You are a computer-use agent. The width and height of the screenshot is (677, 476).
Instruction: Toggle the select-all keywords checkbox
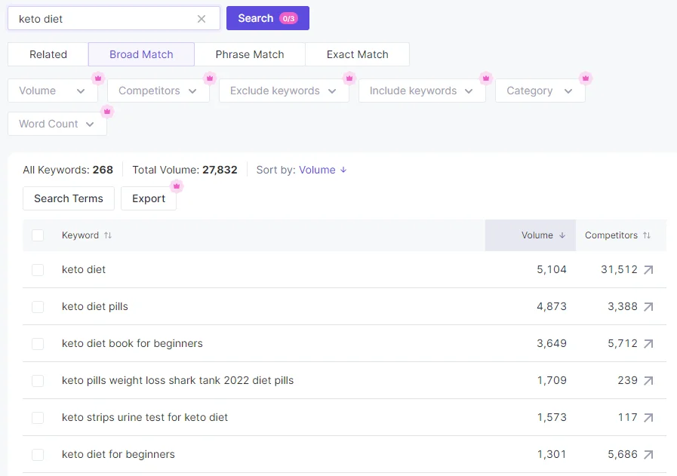(38, 235)
